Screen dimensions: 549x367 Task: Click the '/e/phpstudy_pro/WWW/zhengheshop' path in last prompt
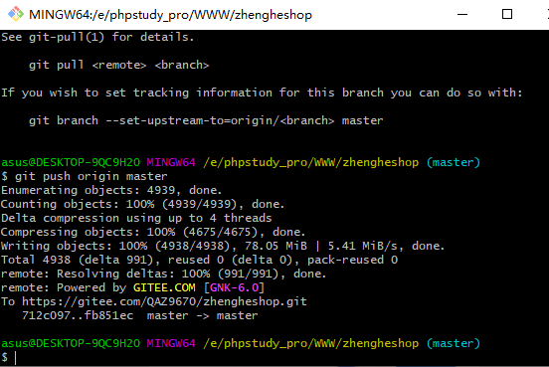(x=310, y=343)
